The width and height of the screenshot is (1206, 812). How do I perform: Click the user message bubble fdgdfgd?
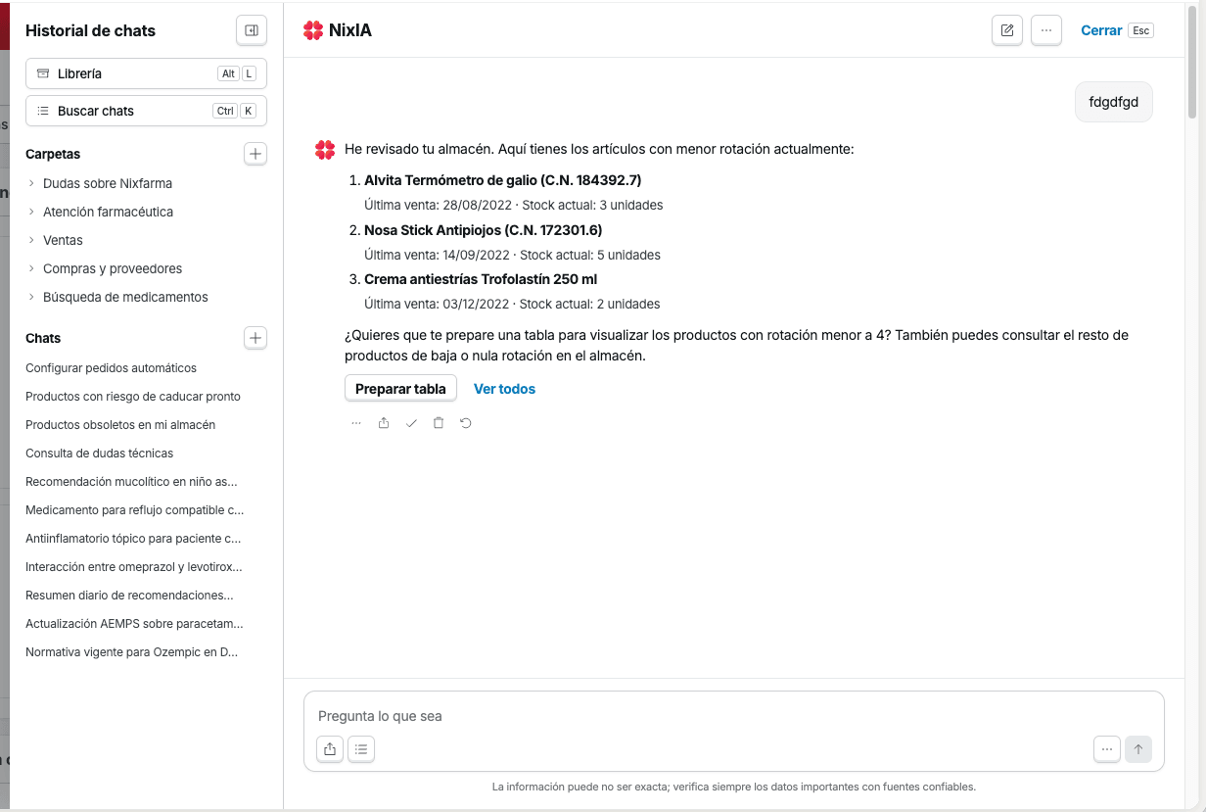click(x=1114, y=102)
